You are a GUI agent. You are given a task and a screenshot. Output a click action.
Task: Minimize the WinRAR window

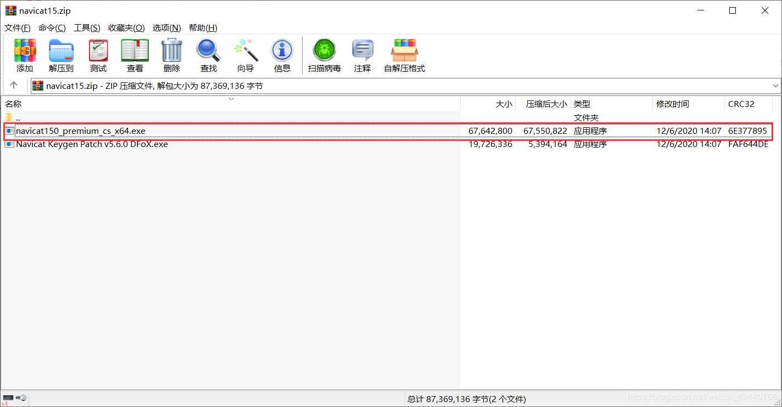tap(700, 10)
